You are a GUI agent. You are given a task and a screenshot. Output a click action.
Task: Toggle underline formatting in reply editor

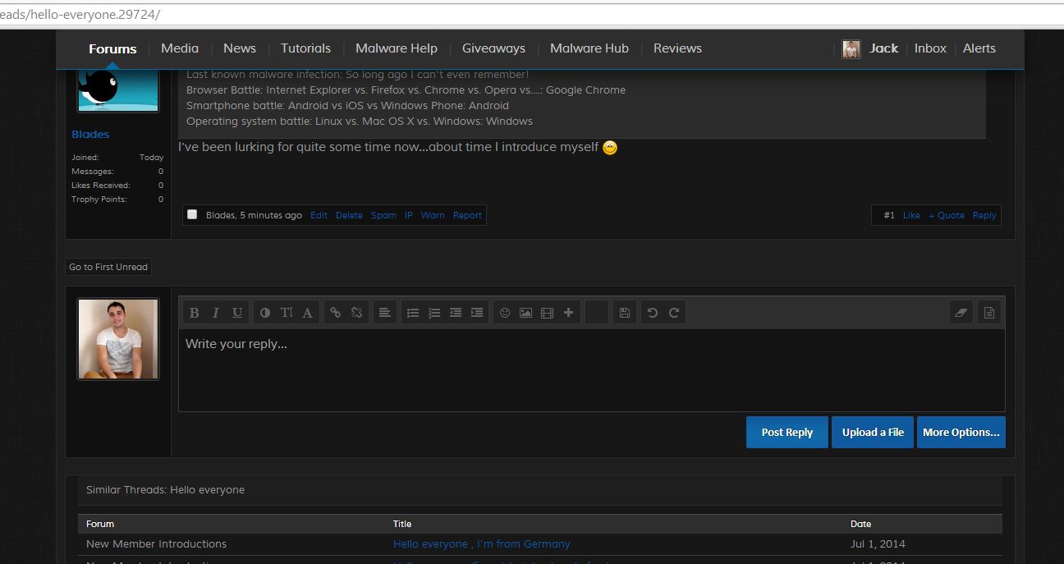click(237, 313)
